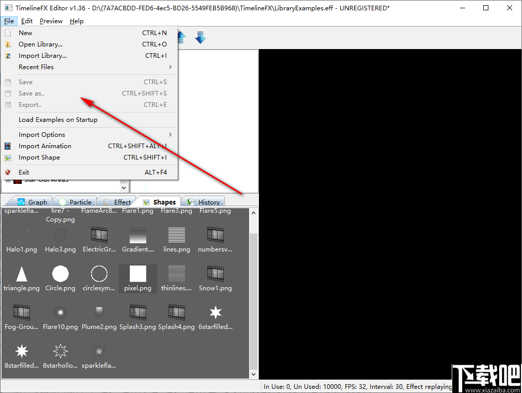
Task: Select the Flare10.png shape
Action: tap(60, 312)
